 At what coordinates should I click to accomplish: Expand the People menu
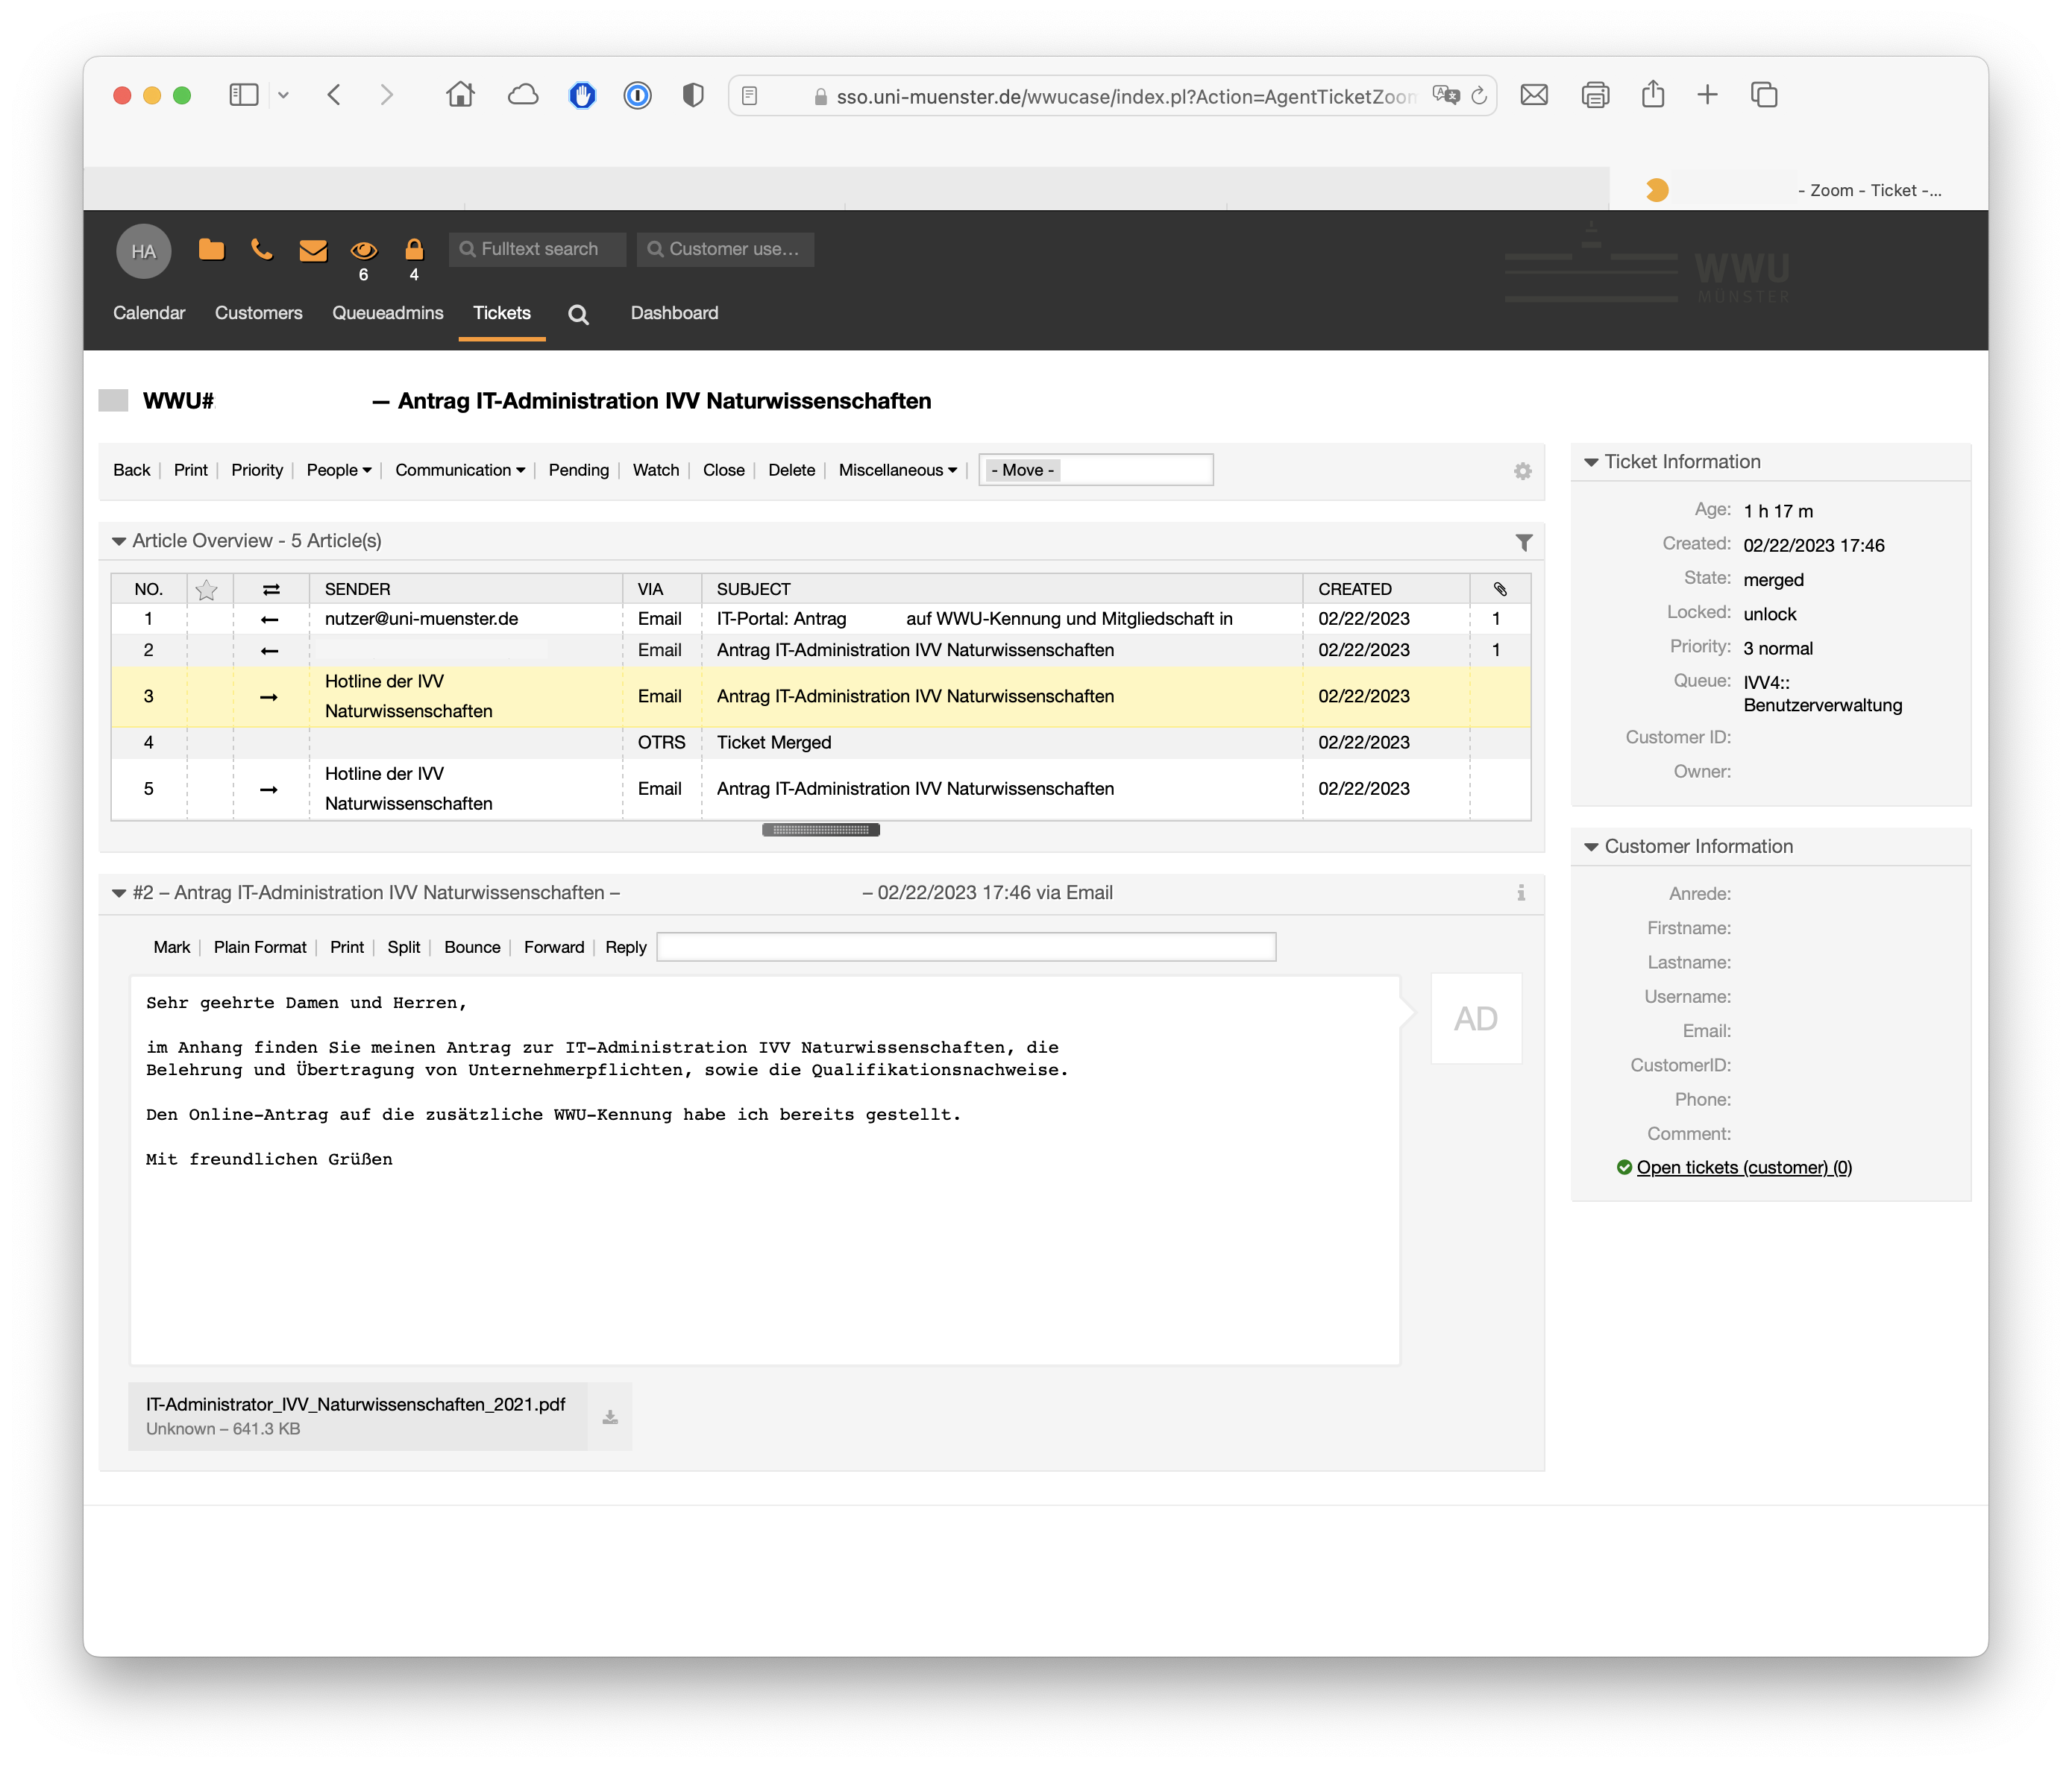(338, 470)
